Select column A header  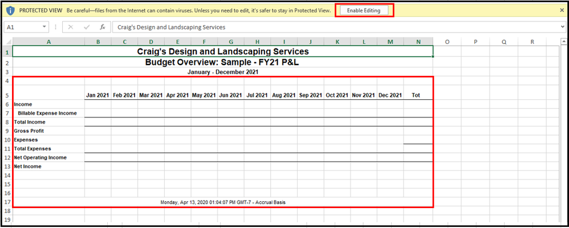point(48,42)
